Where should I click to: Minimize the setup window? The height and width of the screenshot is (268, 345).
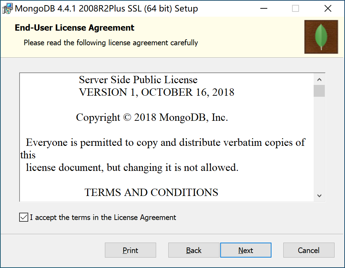pos(263,9)
